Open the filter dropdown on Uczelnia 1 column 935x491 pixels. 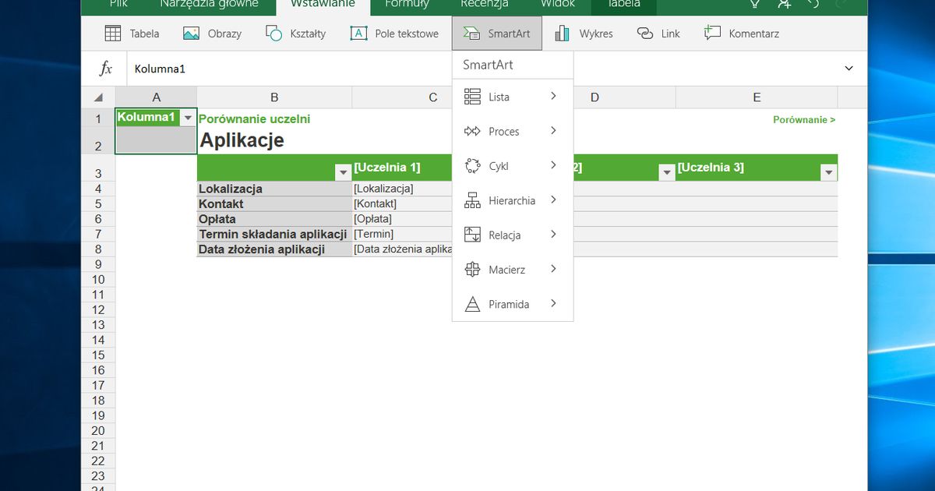[x=343, y=171]
